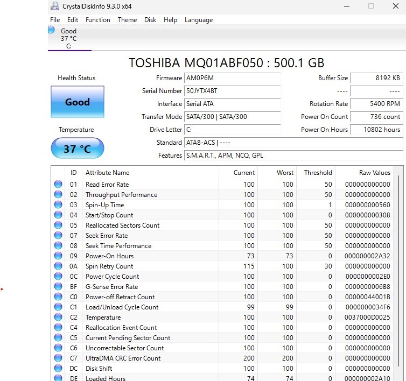Click the status orb beside G-Sense Error Rate
This screenshot has height=381, width=406.
pyautogui.click(x=58, y=287)
